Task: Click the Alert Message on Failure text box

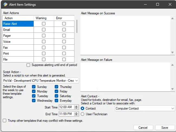Action: point(125,77)
